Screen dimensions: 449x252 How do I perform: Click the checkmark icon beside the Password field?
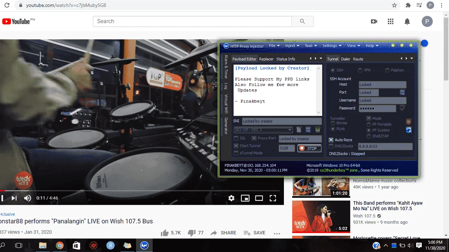pyautogui.click(x=402, y=108)
